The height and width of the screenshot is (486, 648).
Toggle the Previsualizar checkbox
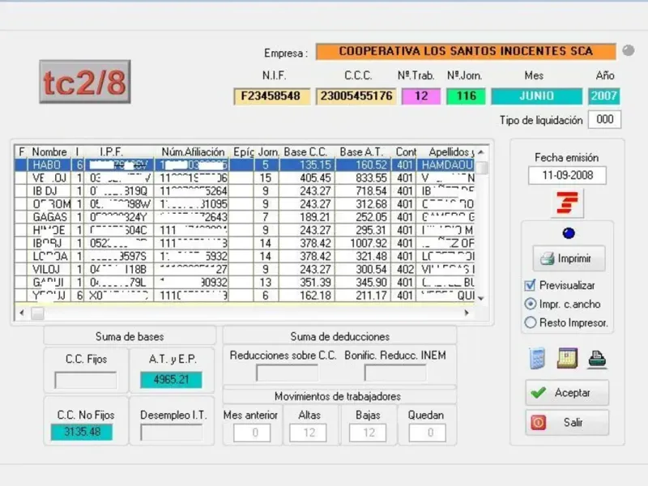pos(530,286)
